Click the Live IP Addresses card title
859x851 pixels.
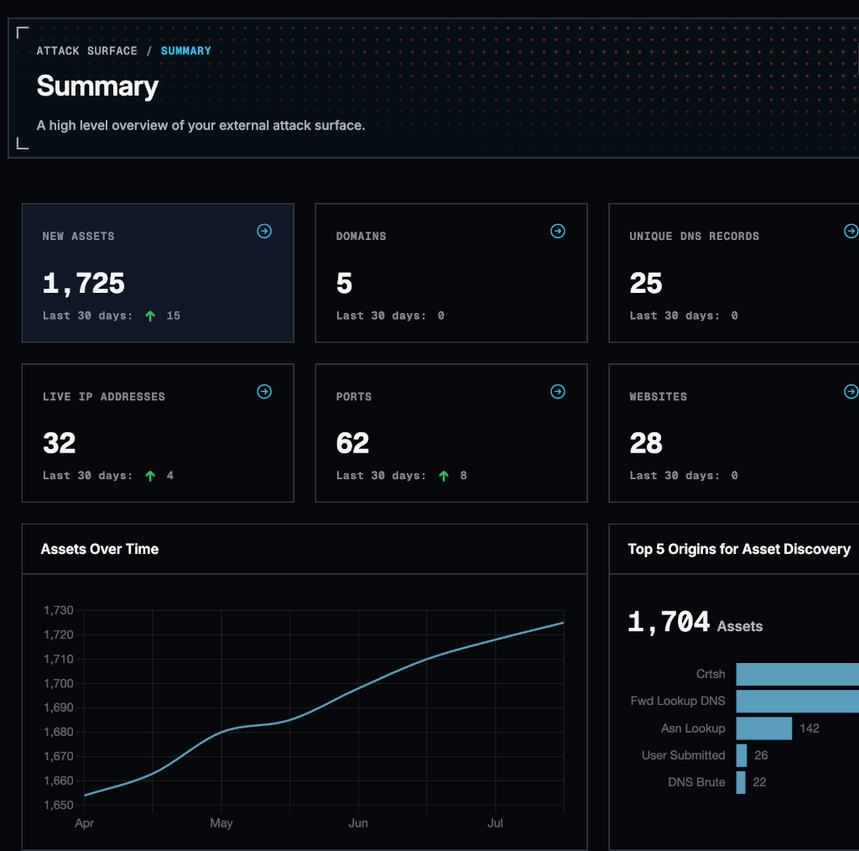(103, 397)
